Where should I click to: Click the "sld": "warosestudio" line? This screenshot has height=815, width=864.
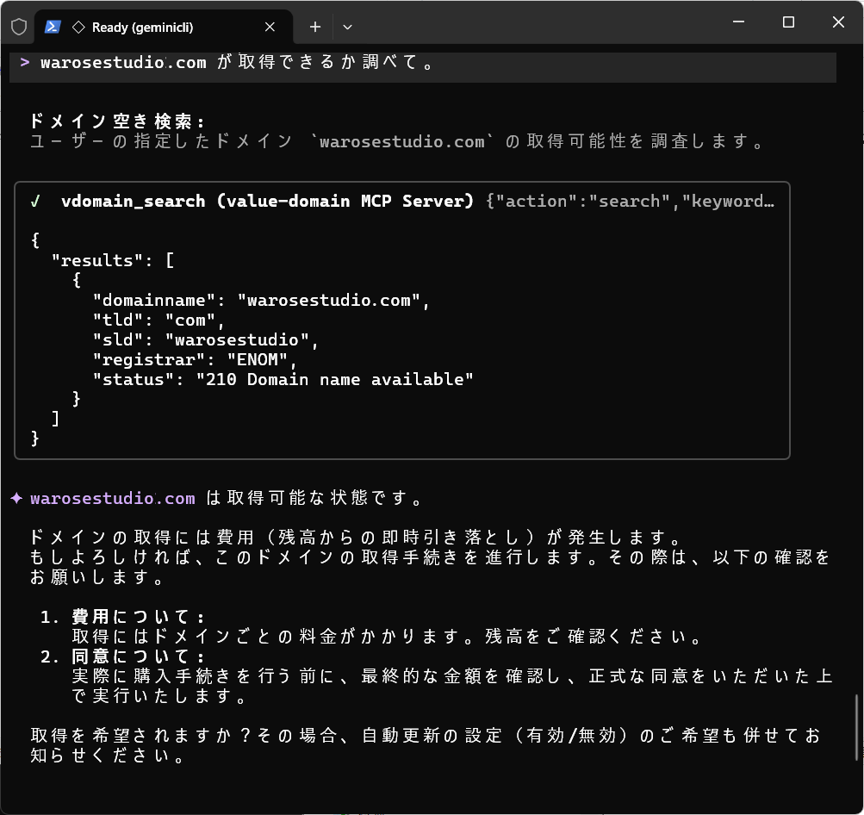206,340
